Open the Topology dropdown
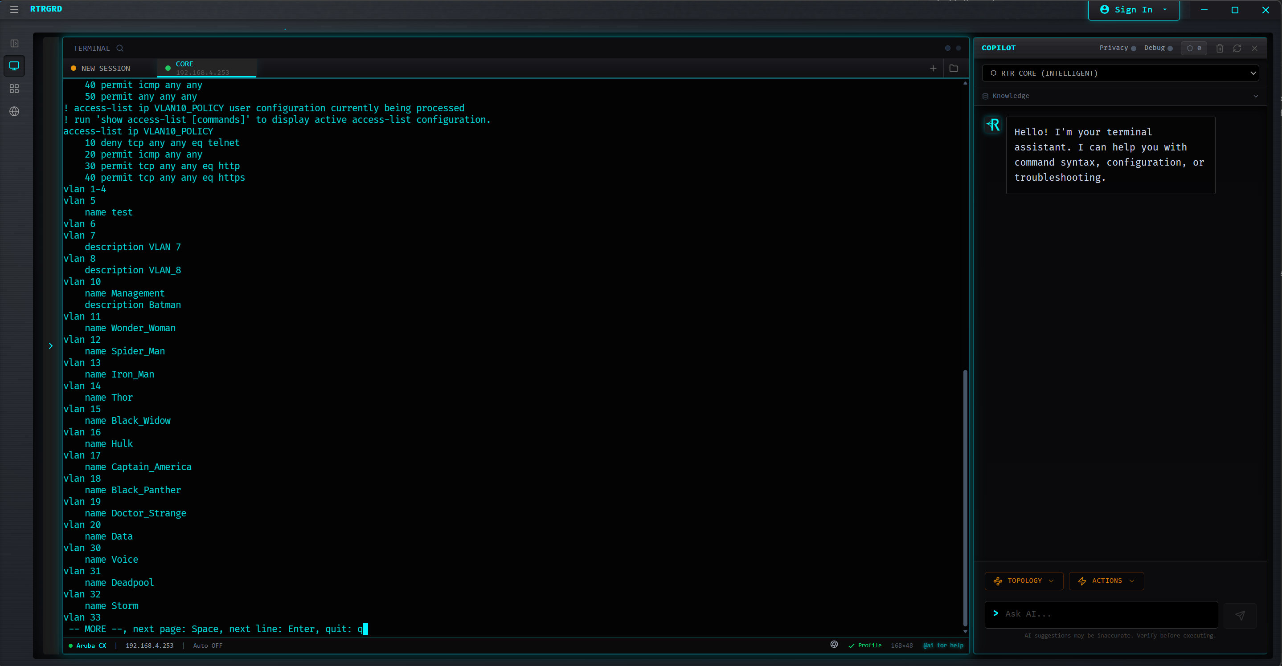 1023,581
